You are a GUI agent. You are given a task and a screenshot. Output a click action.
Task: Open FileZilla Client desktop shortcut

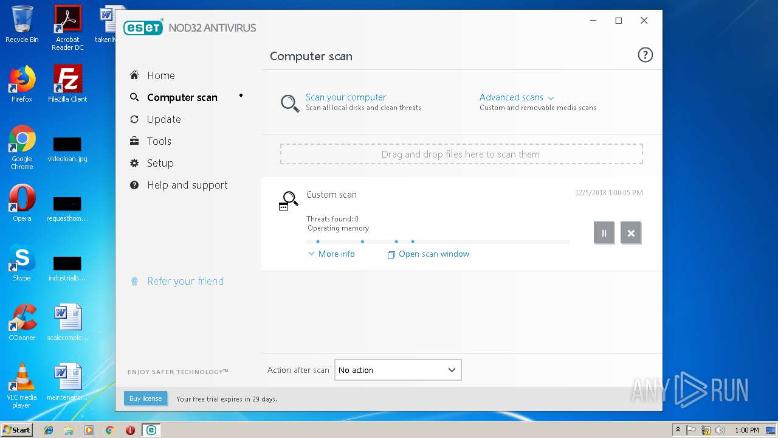[67, 84]
